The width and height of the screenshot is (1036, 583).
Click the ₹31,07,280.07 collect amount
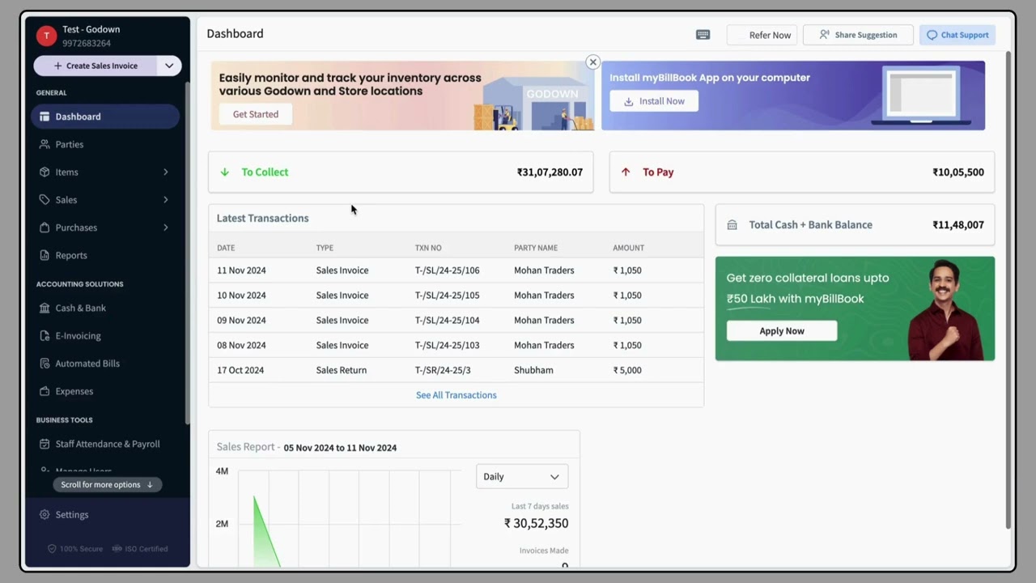[550, 172]
